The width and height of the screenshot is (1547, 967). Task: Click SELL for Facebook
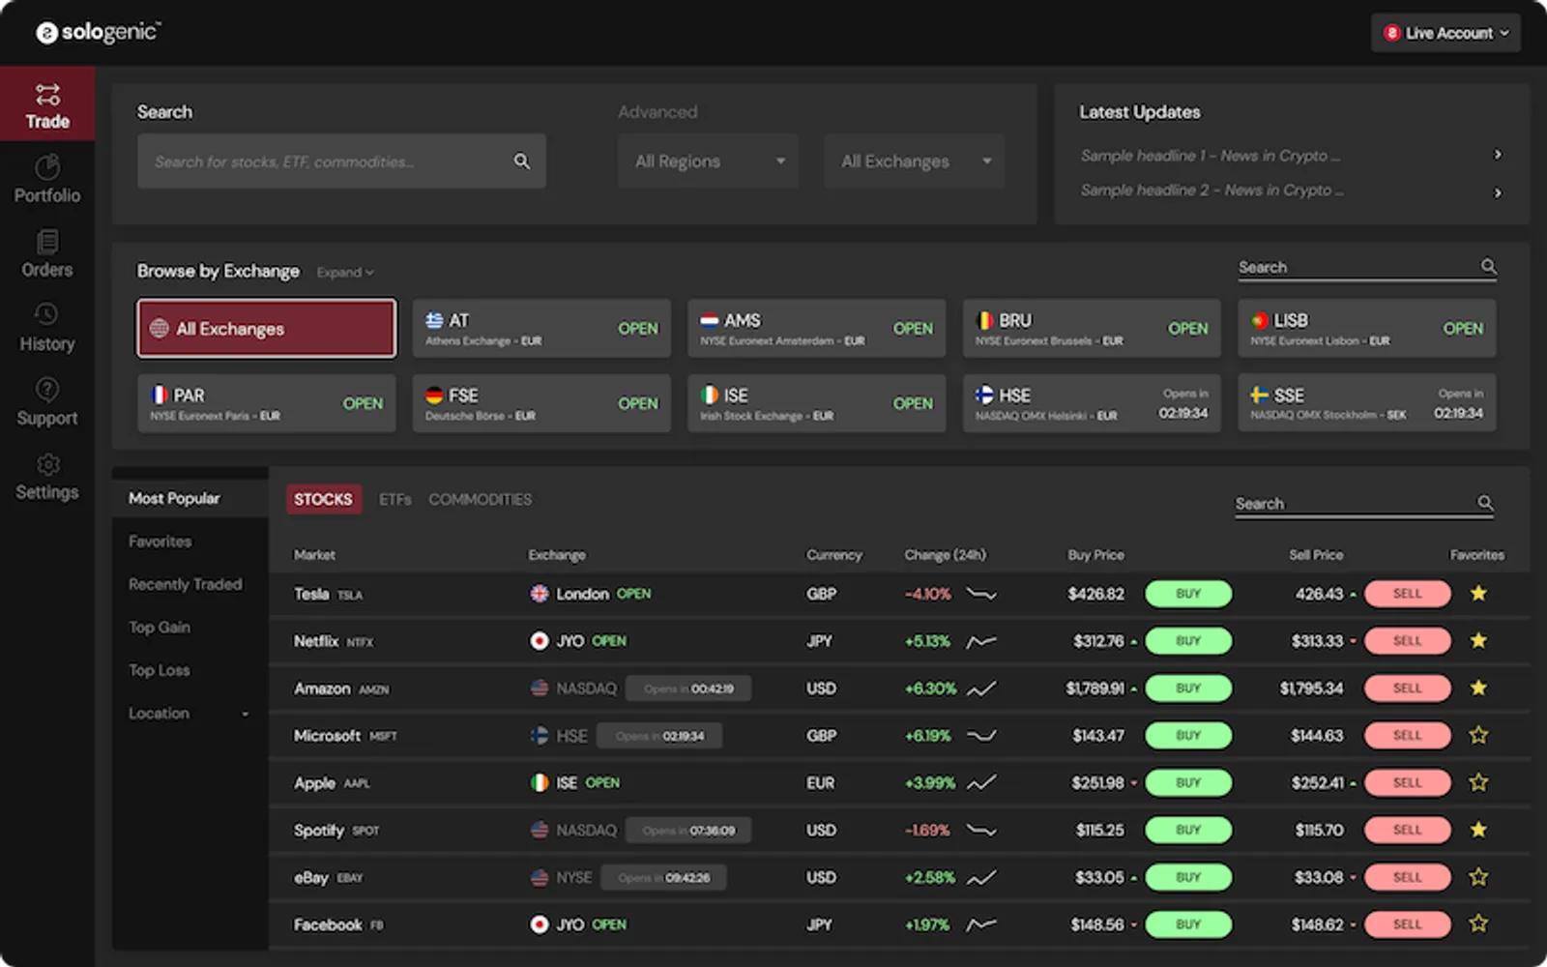pos(1408,924)
